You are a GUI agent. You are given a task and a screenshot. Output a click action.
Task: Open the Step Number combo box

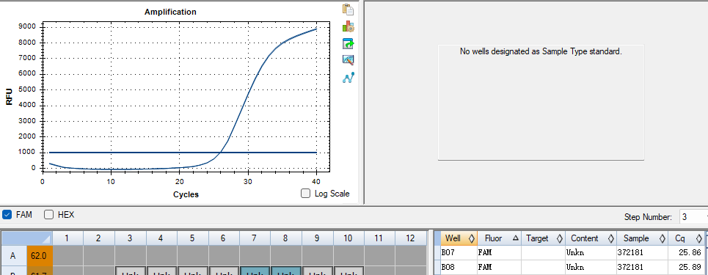coord(693,217)
